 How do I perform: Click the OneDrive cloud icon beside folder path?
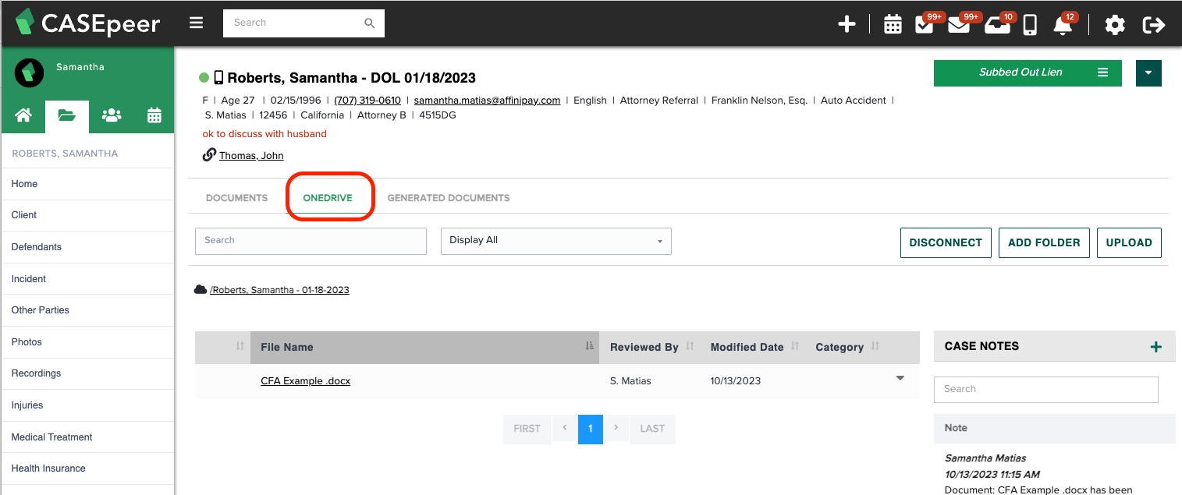tap(201, 289)
